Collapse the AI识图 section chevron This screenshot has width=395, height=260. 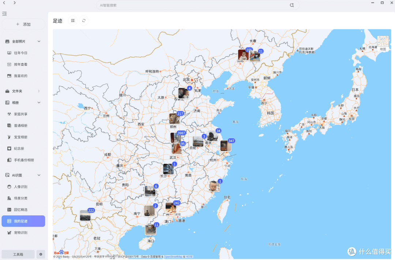pos(39,175)
